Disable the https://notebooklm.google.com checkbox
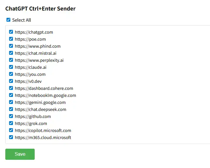This screenshot has height=168, width=210. point(11,95)
